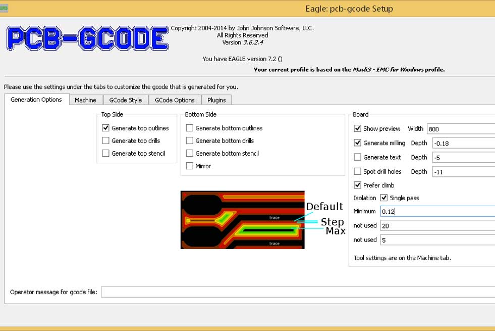Click the 'Isolation' label
Screen dimensions: 495x331
pos(365,198)
